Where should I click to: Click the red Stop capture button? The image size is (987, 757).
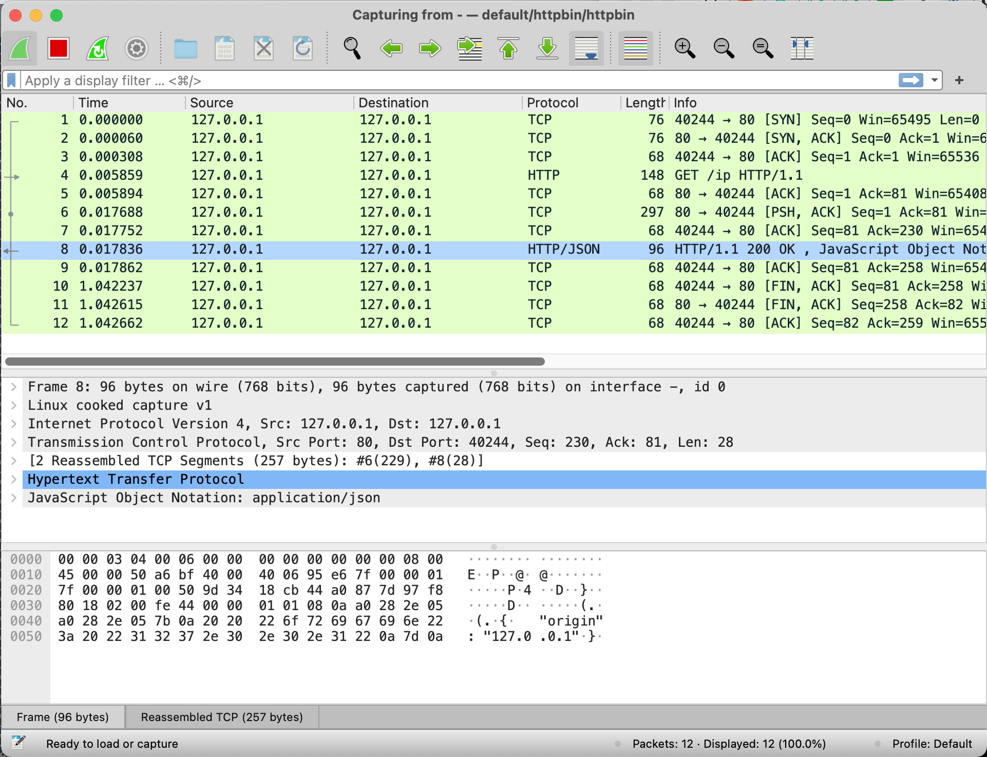click(58, 49)
